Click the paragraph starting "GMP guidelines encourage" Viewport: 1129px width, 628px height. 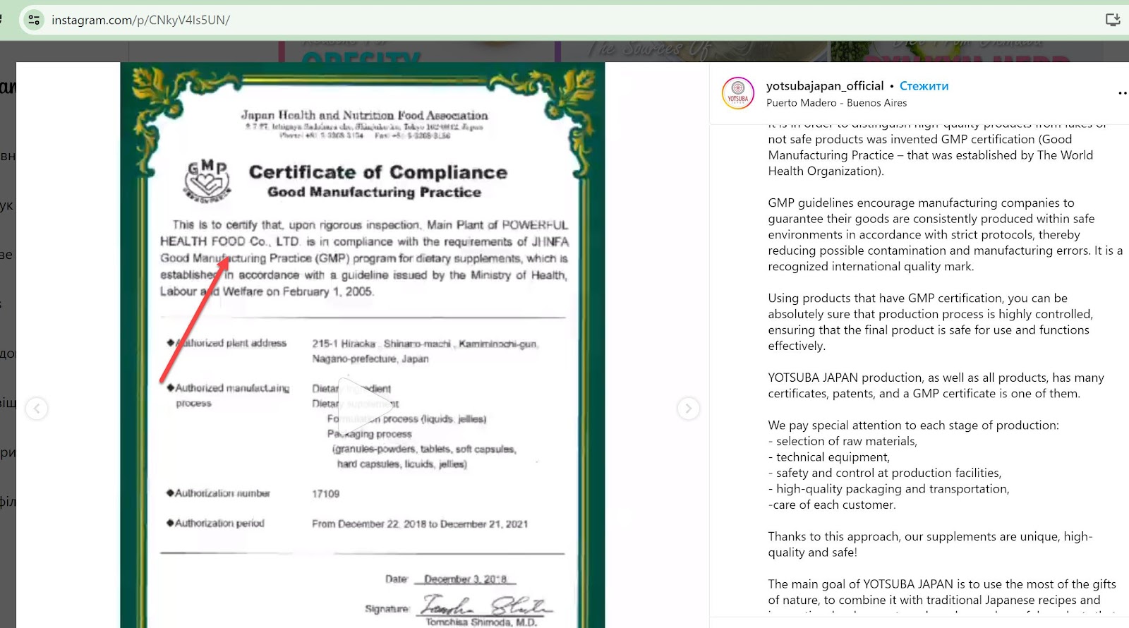click(945, 235)
